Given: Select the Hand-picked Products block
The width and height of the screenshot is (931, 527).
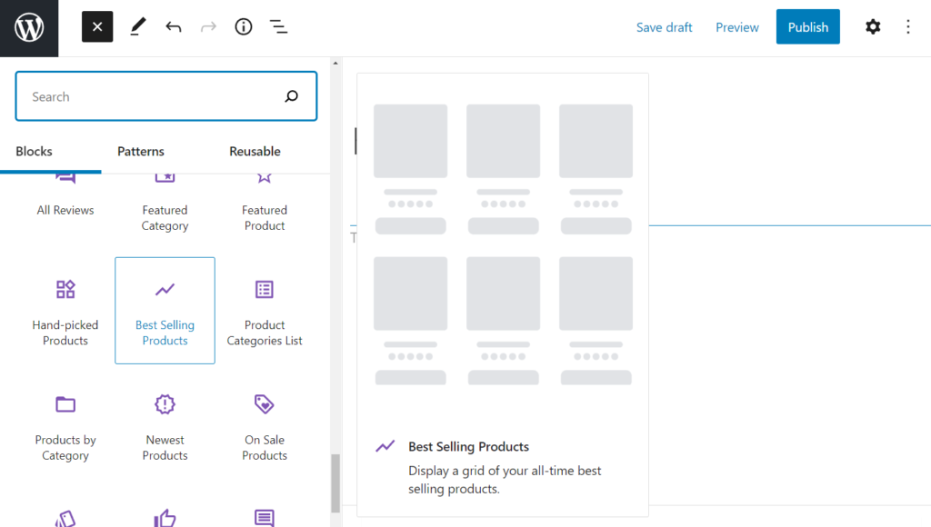Looking at the screenshot, I should point(65,310).
